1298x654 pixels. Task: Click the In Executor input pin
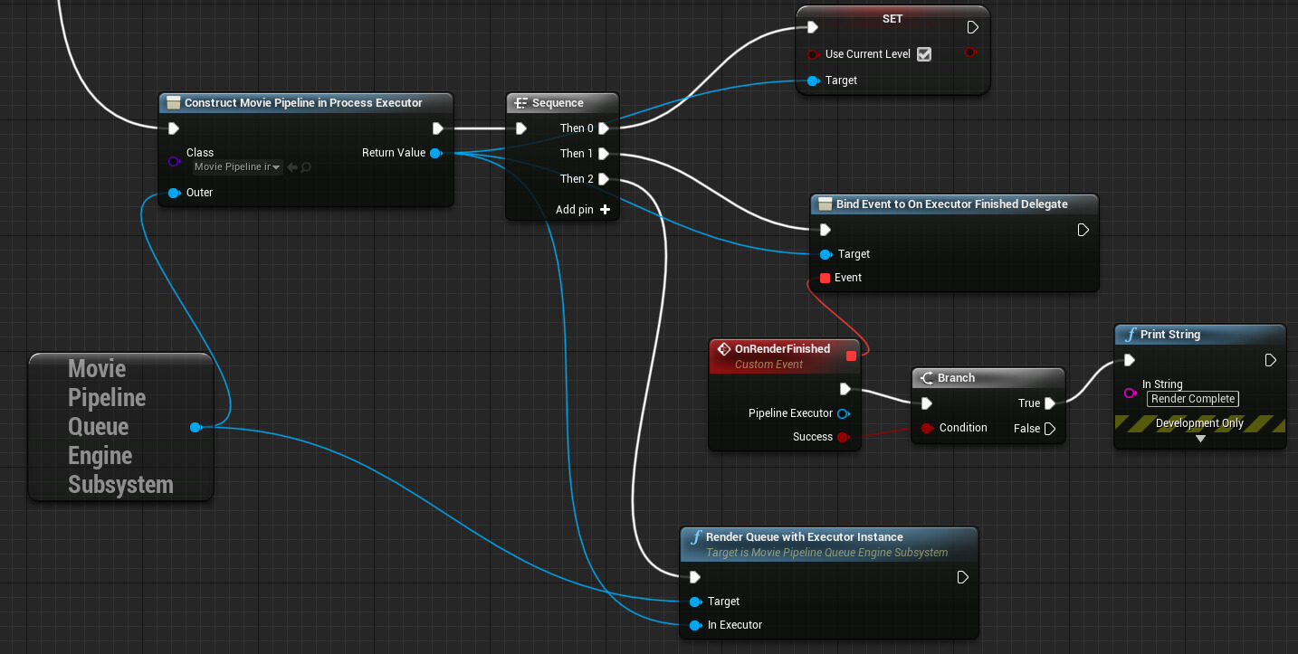pos(695,625)
